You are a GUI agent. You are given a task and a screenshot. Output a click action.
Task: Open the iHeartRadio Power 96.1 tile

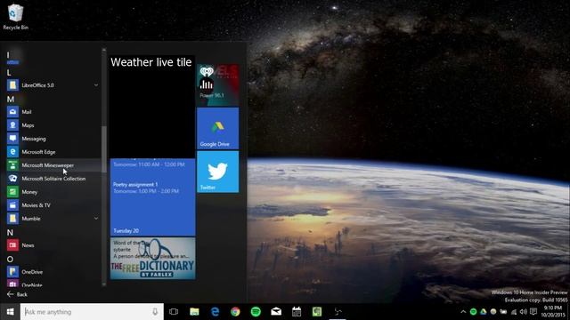(x=217, y=85)
